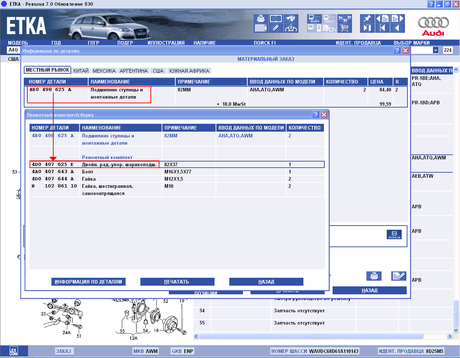Open the parts list icon in the toolbar
Viewport: 460px width, 358px height.
pos(261,28)
